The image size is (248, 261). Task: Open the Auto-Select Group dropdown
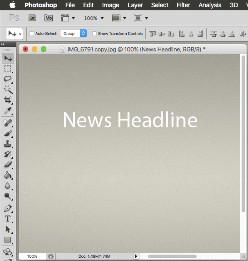click(x=74, y=34)
